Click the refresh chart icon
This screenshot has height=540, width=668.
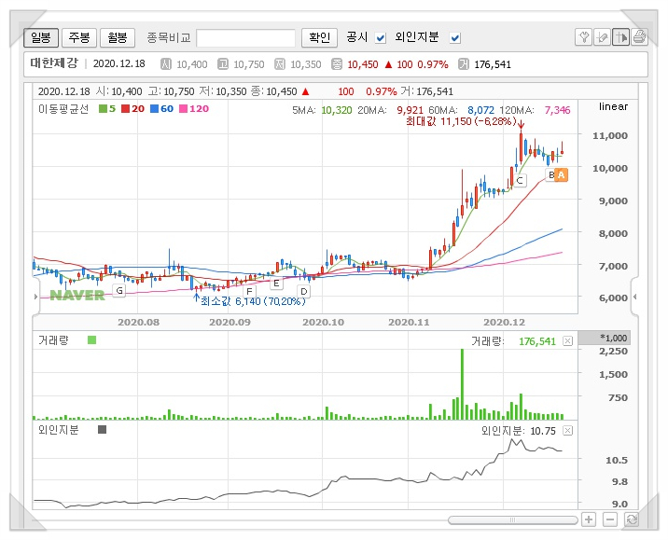click(632, 519)
